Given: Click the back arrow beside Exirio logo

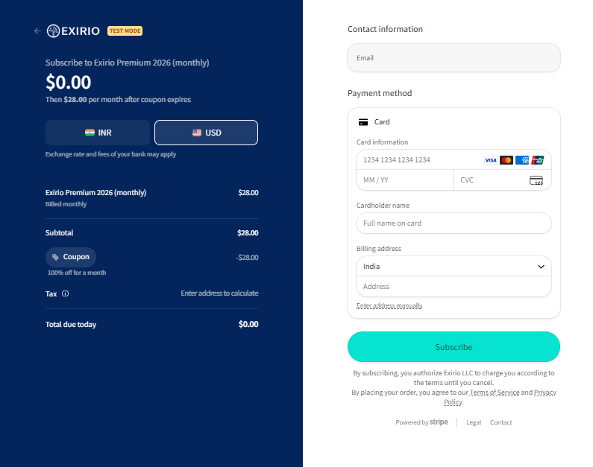Looking at the screenshot, I should click(x=37, y=31).
